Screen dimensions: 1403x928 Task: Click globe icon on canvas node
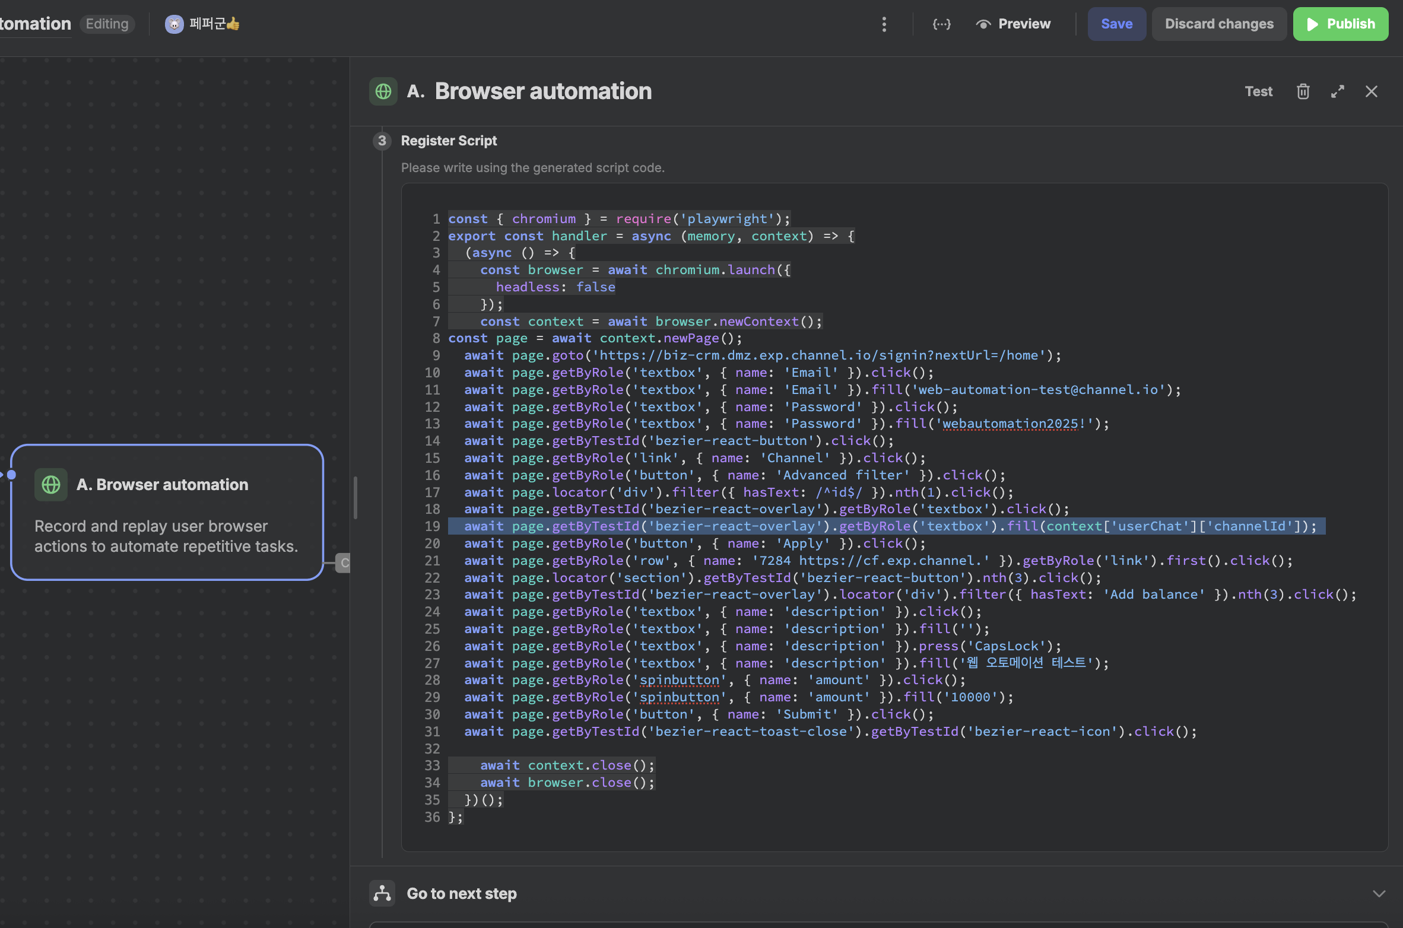pyautogui.click(x=51, y=485)
